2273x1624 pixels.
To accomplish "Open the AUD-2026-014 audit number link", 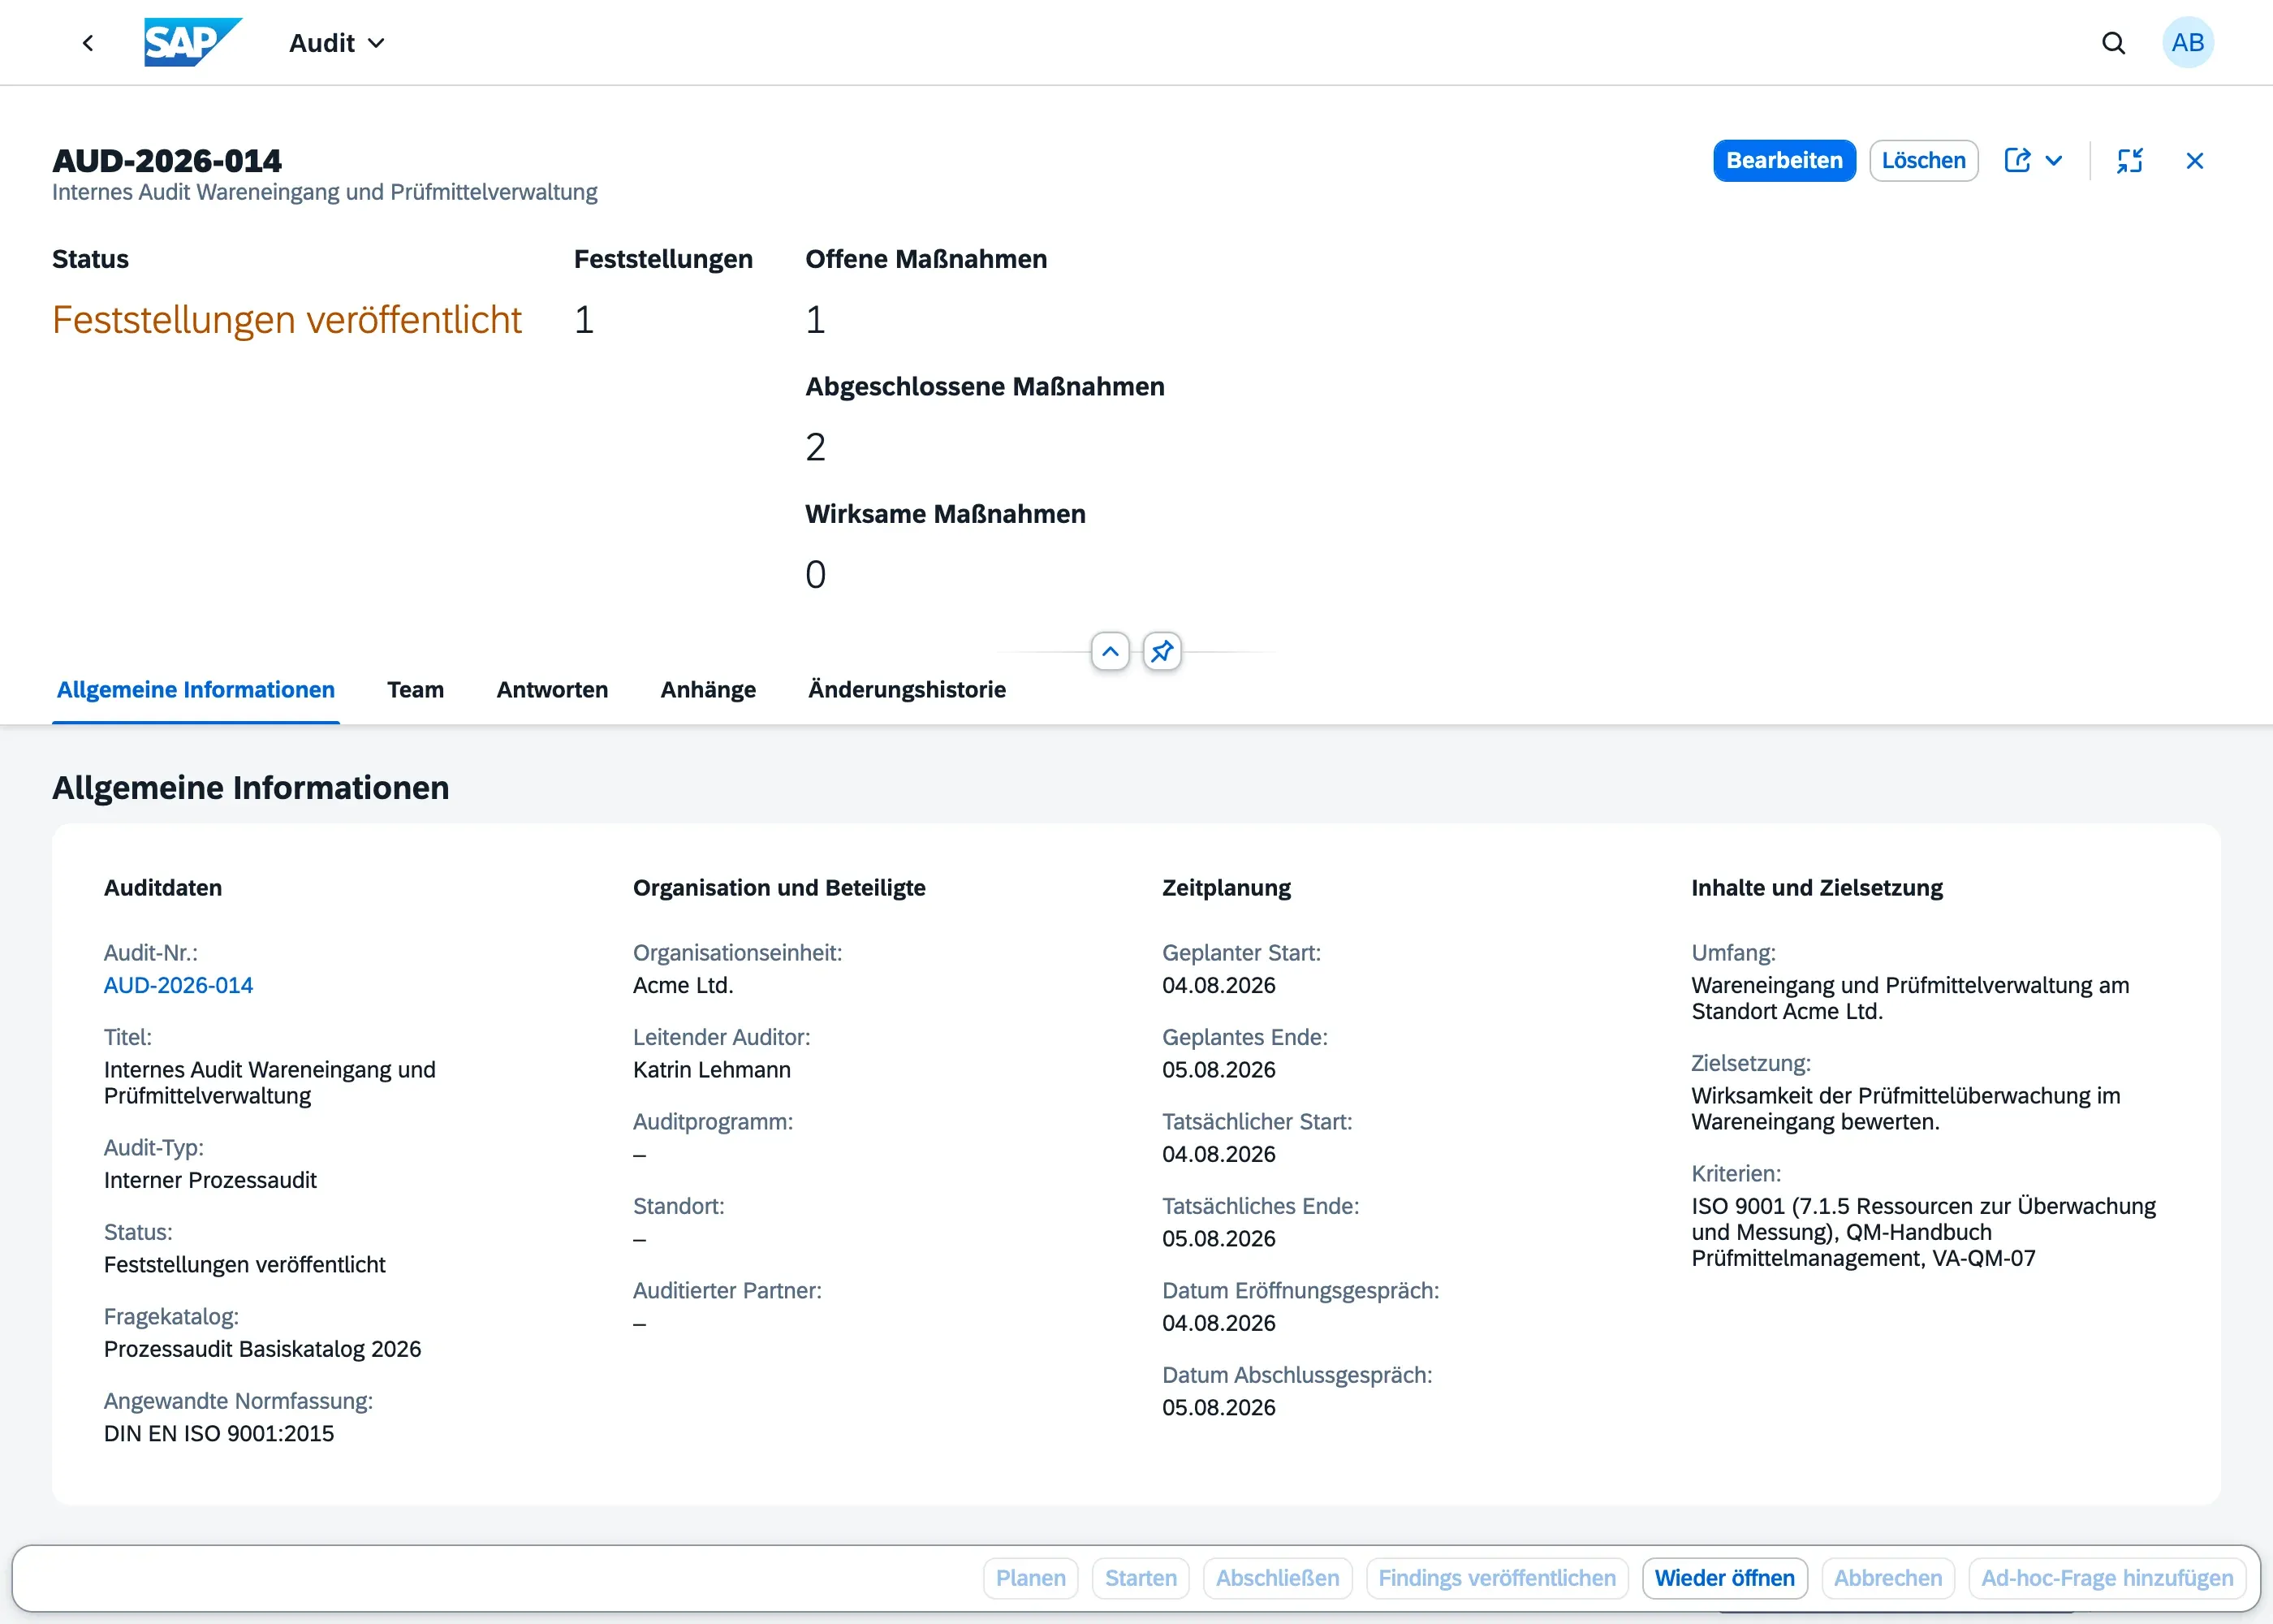I will click(x=178, y=985).
